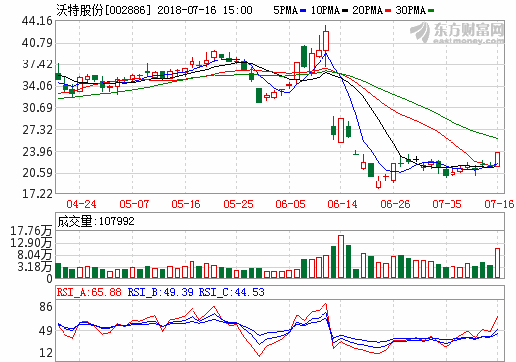Select the 04-24 date label
The height and width of the screenshot is (362, 516).
point(81,204)
